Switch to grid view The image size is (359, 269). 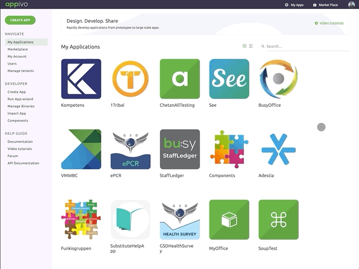click(244, 45)
